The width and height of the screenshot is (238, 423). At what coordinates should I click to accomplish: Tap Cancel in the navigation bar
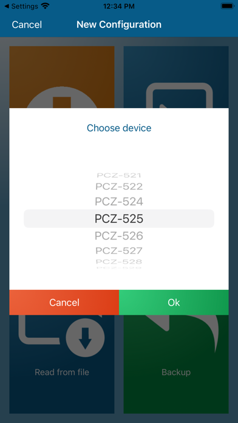tap(27, 24)
